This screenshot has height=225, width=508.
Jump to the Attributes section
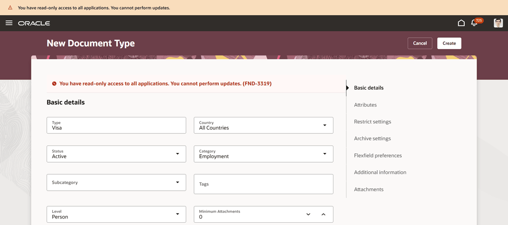click(365, 105)
